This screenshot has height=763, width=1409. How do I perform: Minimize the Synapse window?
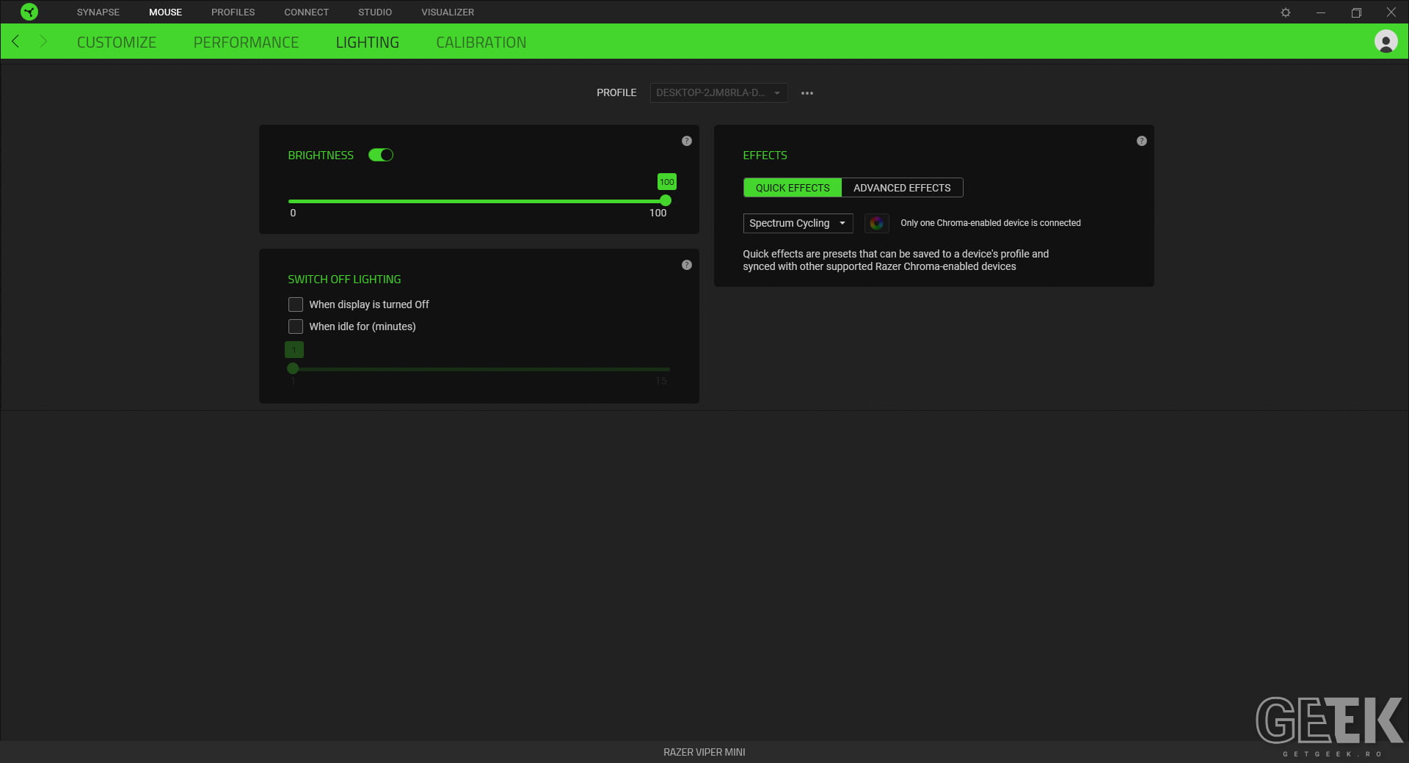[1321, 12]
